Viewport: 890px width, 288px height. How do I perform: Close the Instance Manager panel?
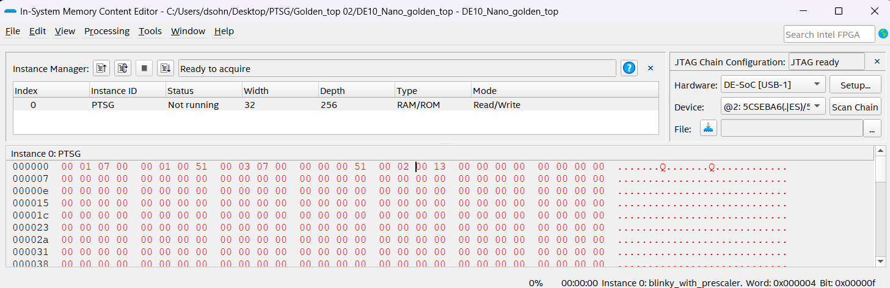click(651, 68)
